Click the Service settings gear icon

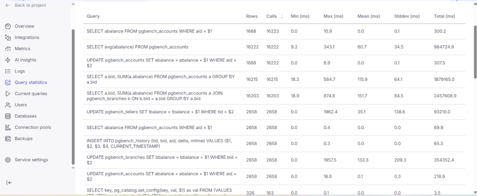8,160
